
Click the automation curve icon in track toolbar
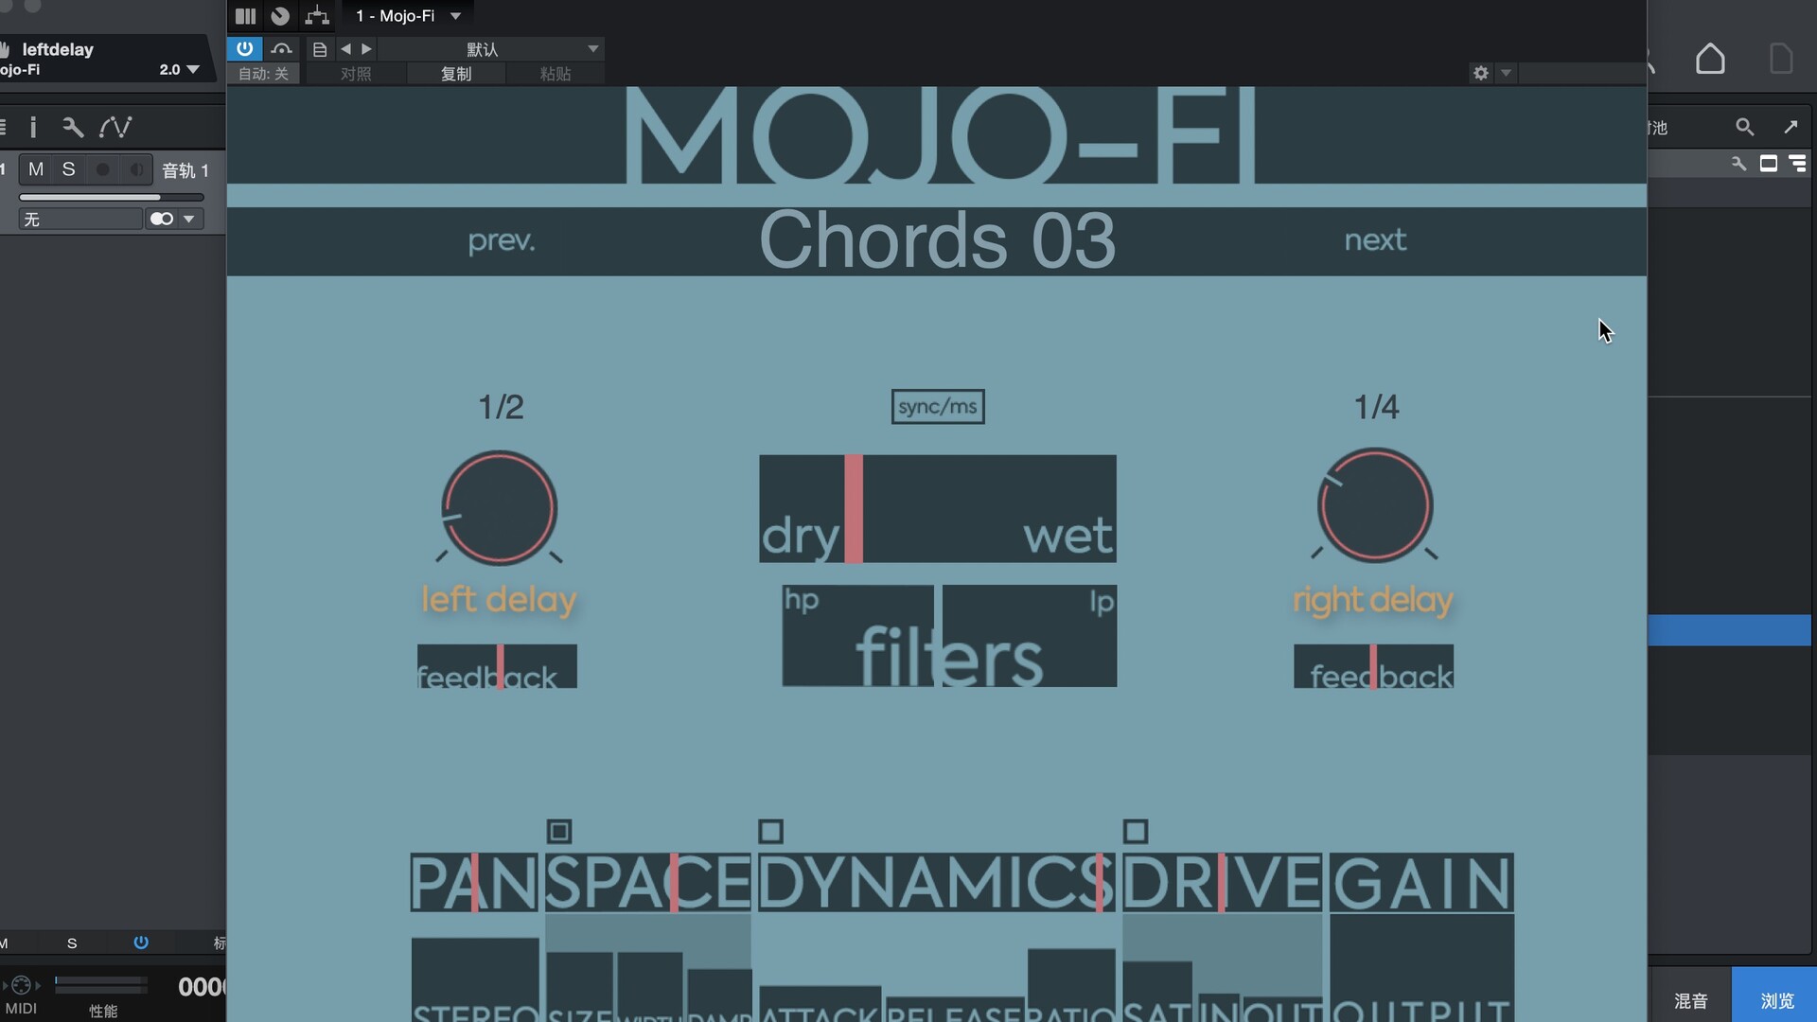(115, 127)
